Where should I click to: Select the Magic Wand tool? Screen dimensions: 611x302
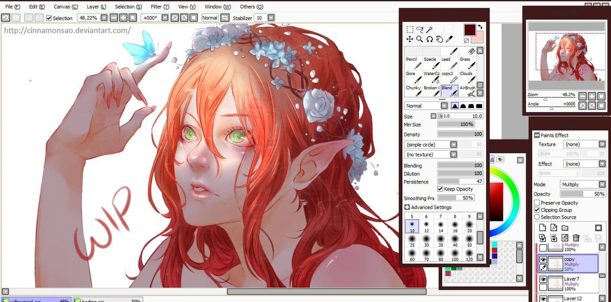(429, 29)
